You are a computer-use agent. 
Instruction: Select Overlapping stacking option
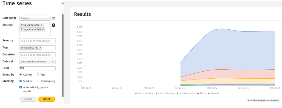[38, 81]
